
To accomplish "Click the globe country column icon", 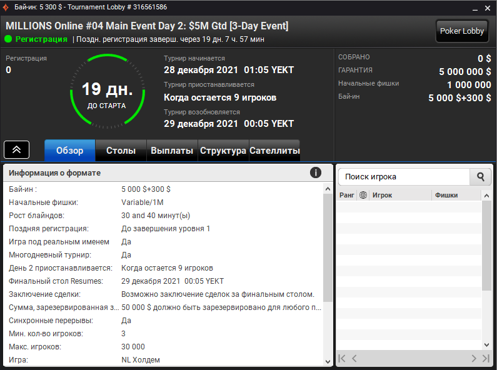I will (x=363, y=195).
